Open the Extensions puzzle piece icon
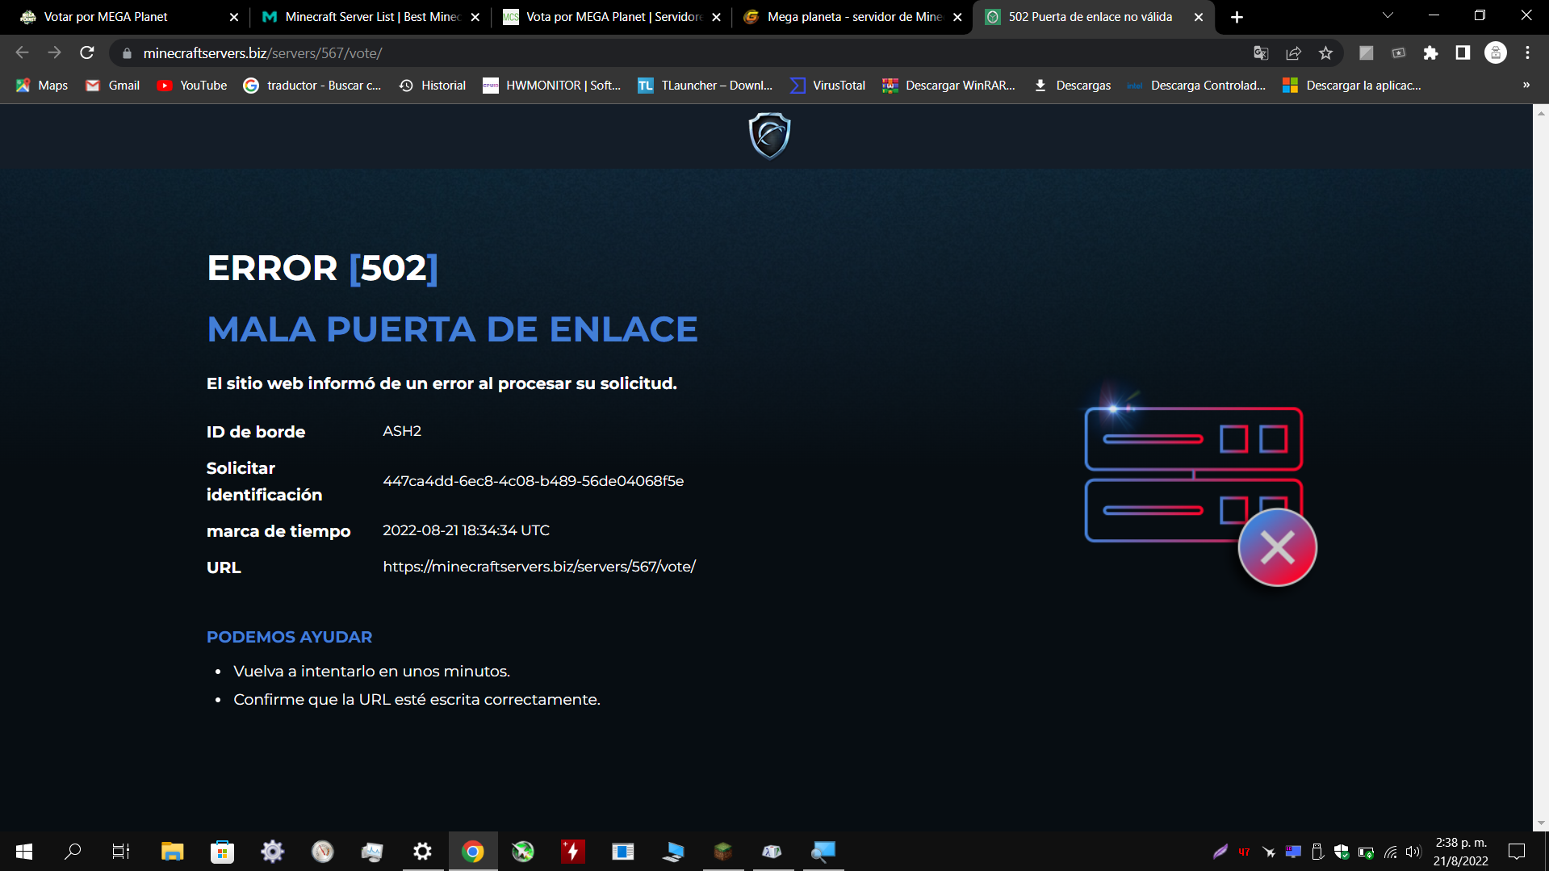 [x=1430, y=52]
